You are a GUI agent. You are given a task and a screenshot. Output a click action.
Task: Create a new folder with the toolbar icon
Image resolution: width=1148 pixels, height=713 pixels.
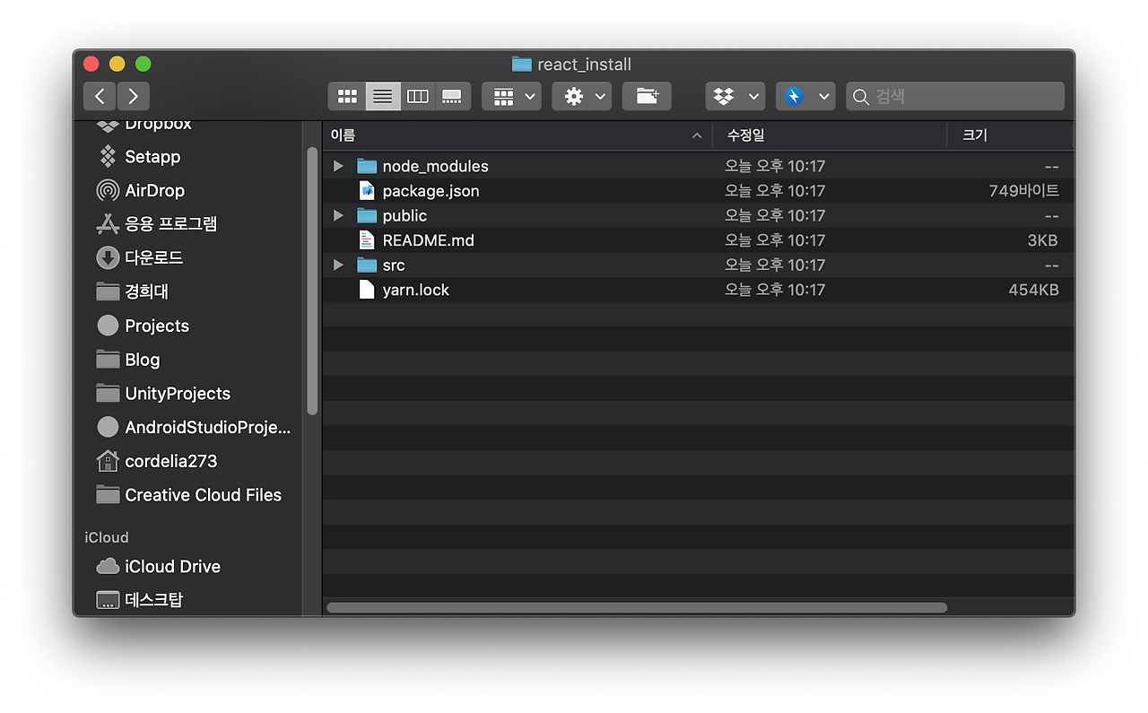click(647, 96)
